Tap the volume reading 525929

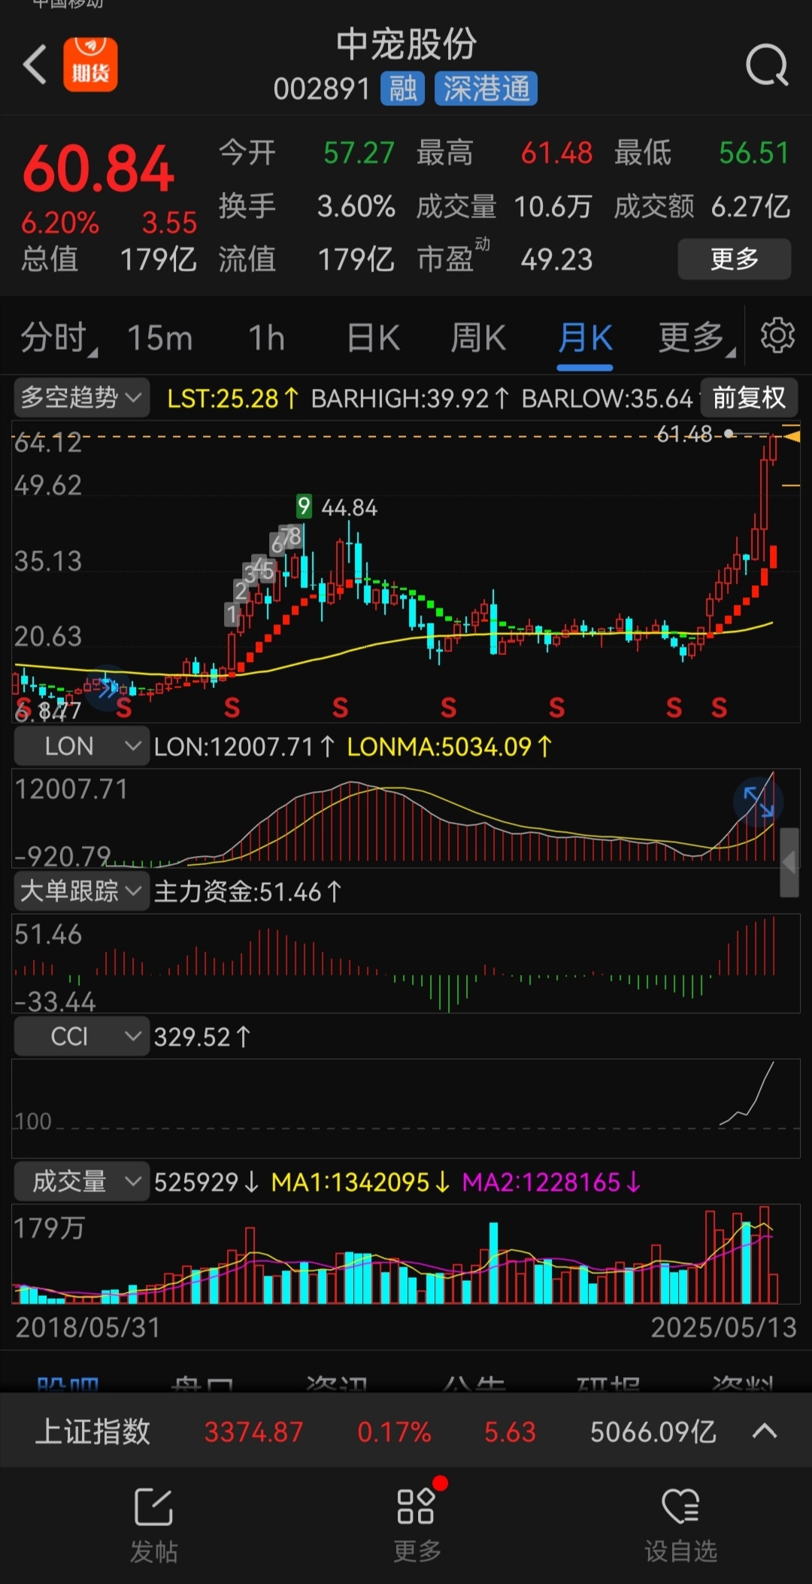[206, 1182]
